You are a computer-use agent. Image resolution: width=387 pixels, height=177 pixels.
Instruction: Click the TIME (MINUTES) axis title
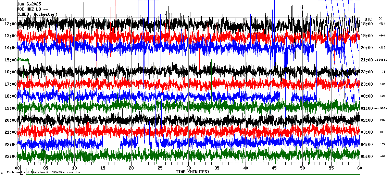click(x=192, y=172)
